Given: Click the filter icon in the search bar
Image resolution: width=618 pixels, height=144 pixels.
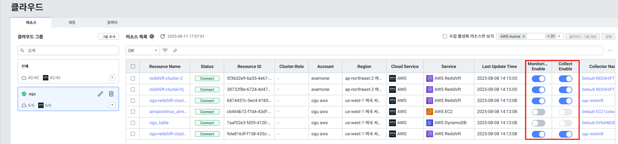Looking at the screenshot, I should click(x=165, y=50).
